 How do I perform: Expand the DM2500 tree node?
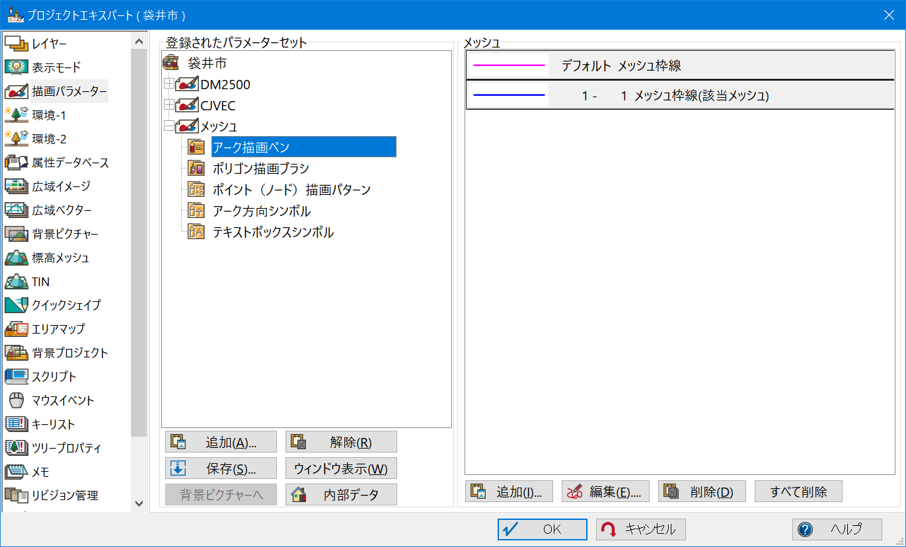tap(169, 85)
